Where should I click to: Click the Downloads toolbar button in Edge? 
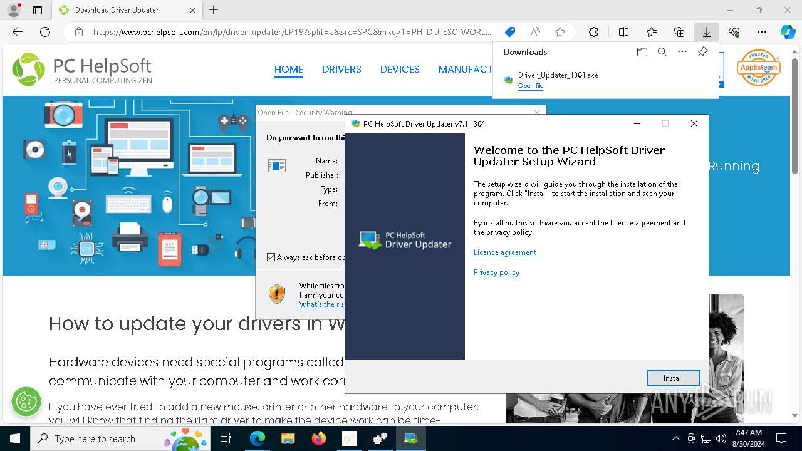click(706, 32)
